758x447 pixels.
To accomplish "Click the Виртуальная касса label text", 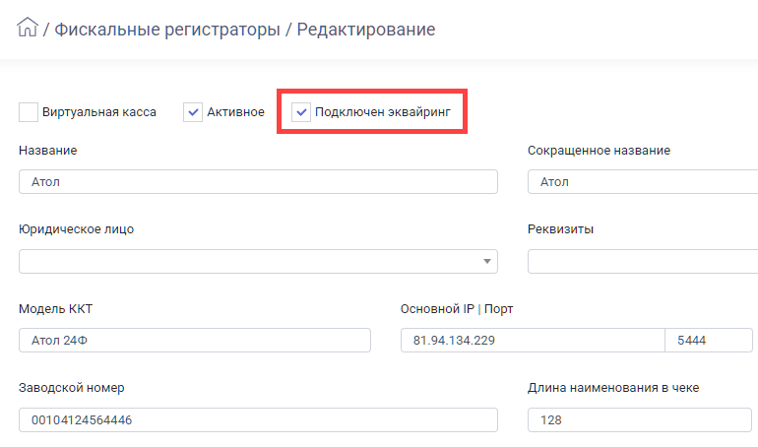I will (99, 112).
